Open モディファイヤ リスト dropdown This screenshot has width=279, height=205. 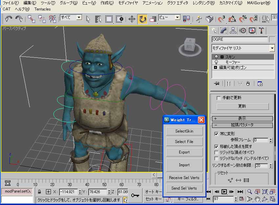click(x=272, y=48)
